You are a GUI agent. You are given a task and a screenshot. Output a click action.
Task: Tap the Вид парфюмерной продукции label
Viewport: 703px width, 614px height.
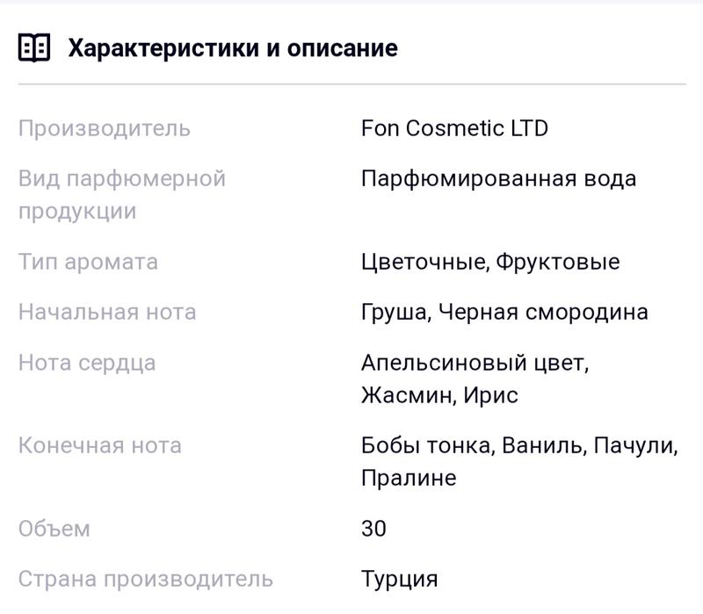[x=121, y=195]
